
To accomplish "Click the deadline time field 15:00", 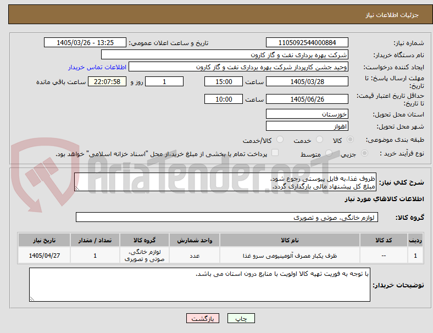I will coord(224,81).
